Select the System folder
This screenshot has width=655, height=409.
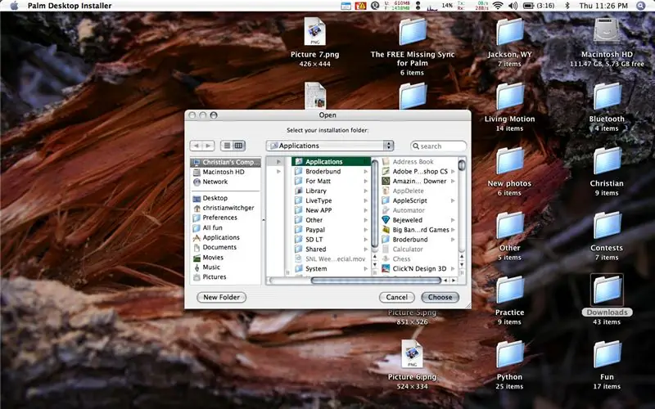(331, 268)
